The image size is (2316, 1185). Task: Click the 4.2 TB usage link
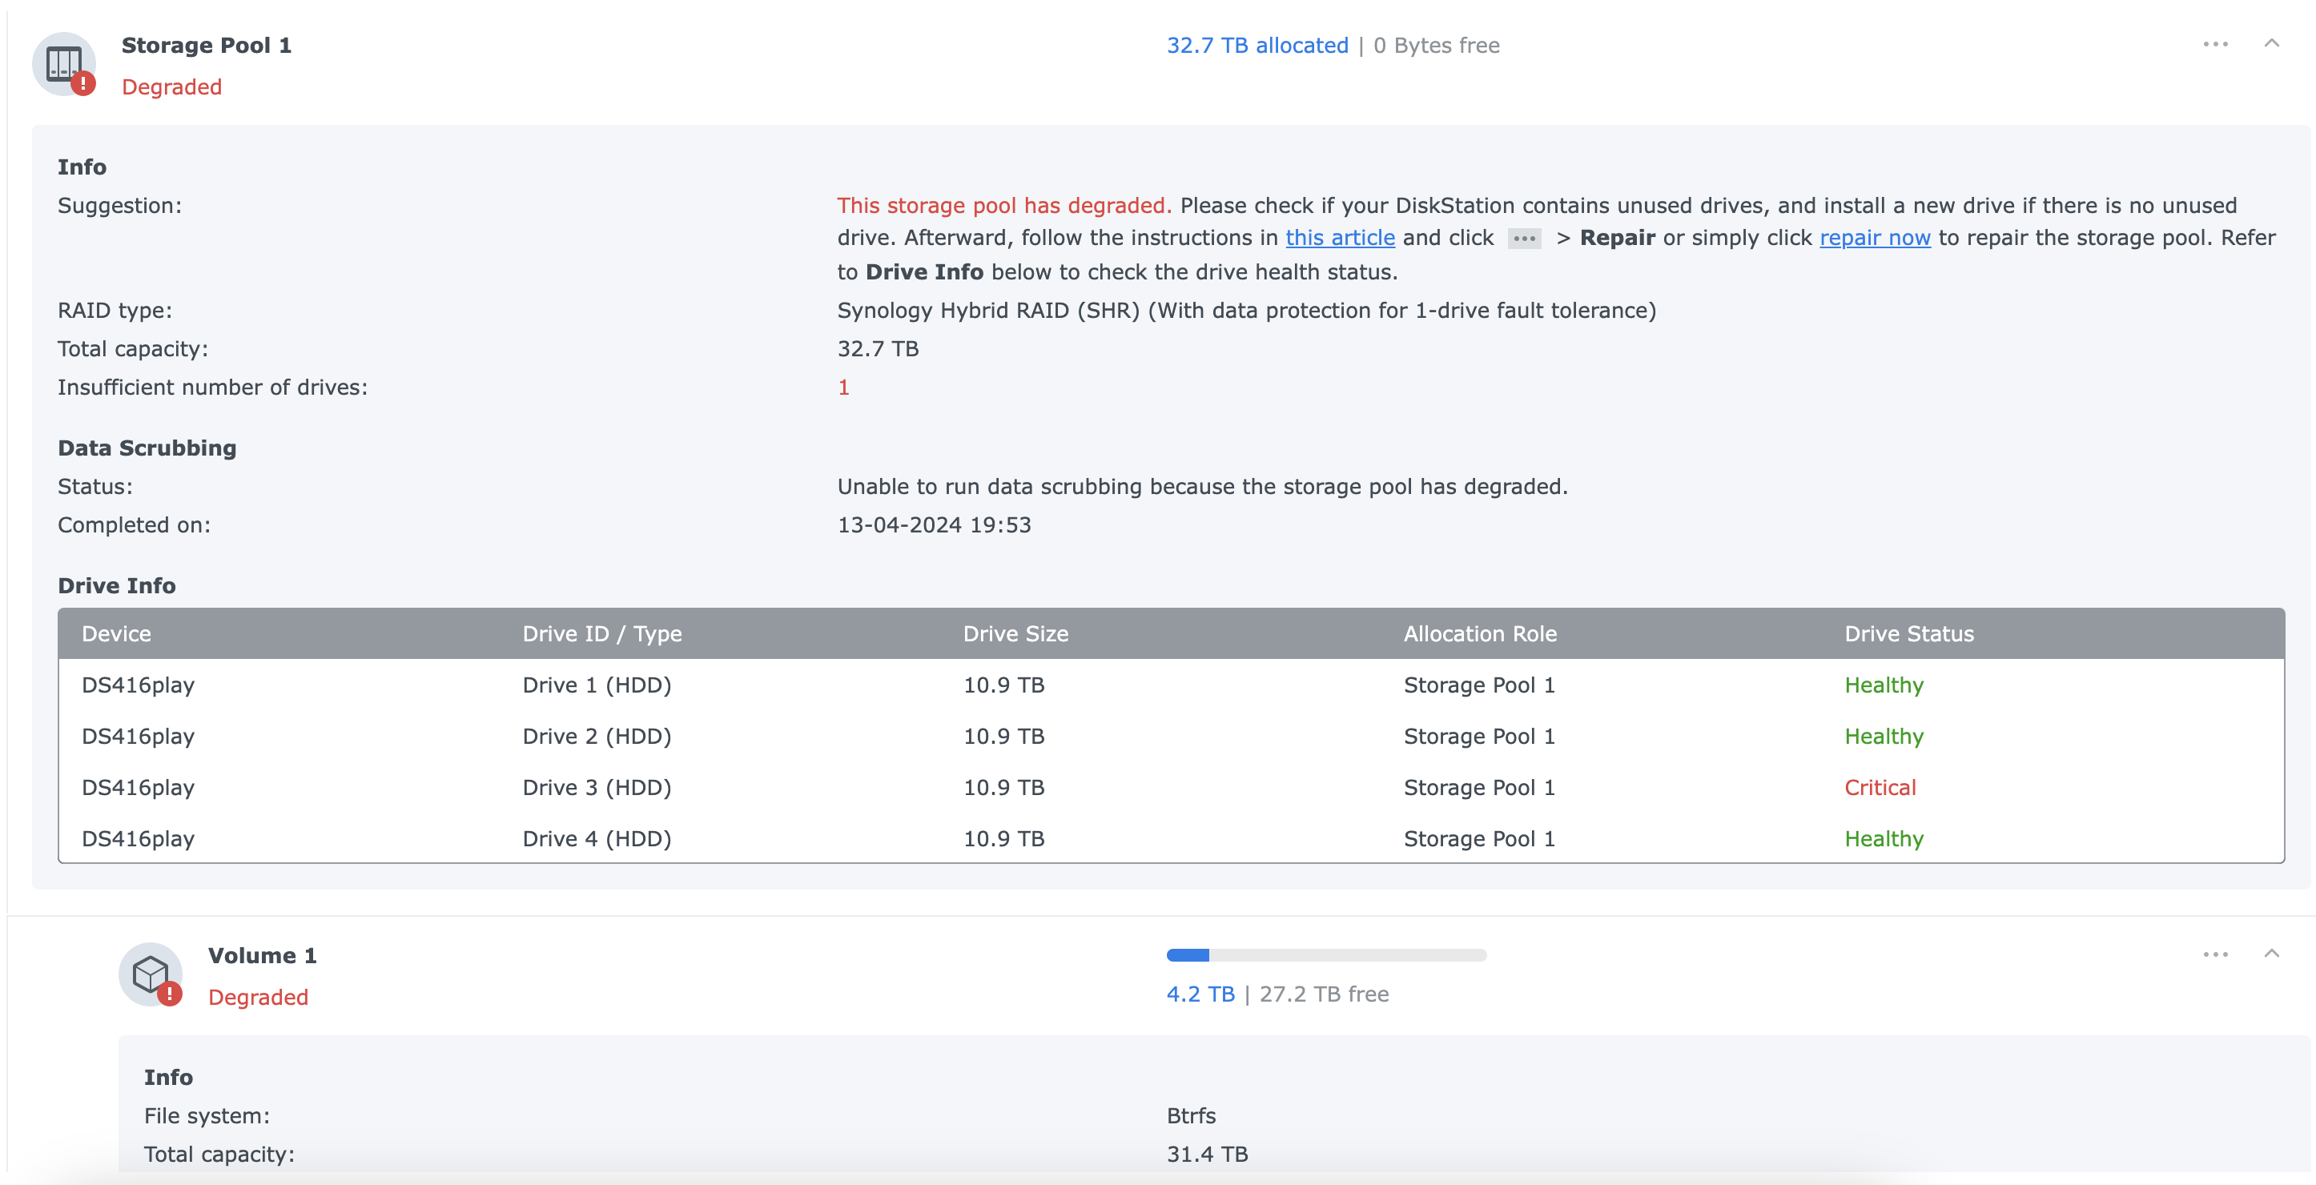[x=1200, y=994]
